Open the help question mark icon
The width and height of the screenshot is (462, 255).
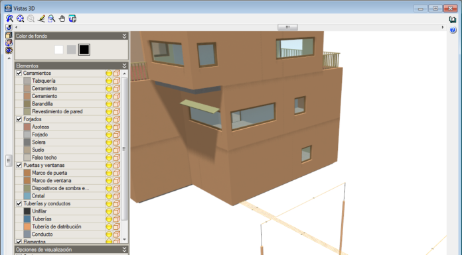pyautogui.click(x=453, y=30)
